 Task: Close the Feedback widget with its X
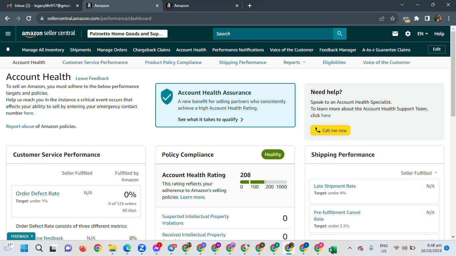(x=32, y=236)
